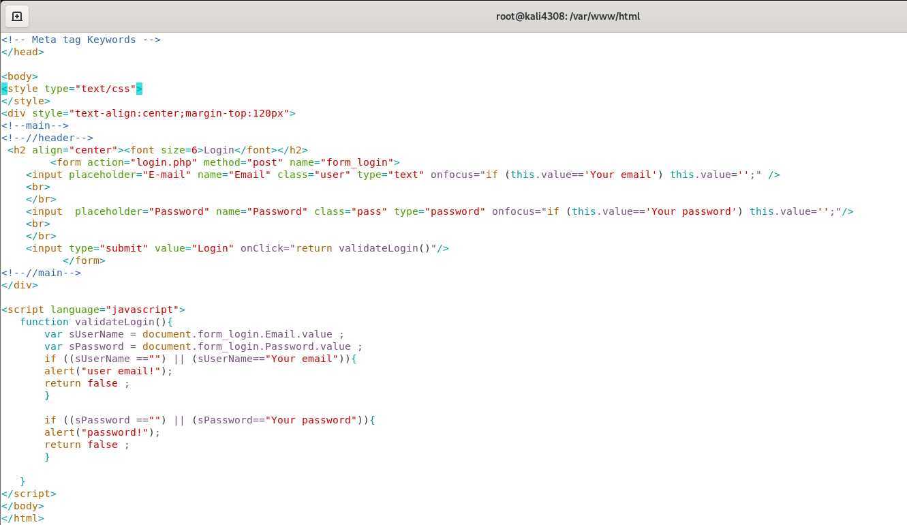
Task: Click the window title root@kali4308: /var/www/html
Action: click(568, 16)
